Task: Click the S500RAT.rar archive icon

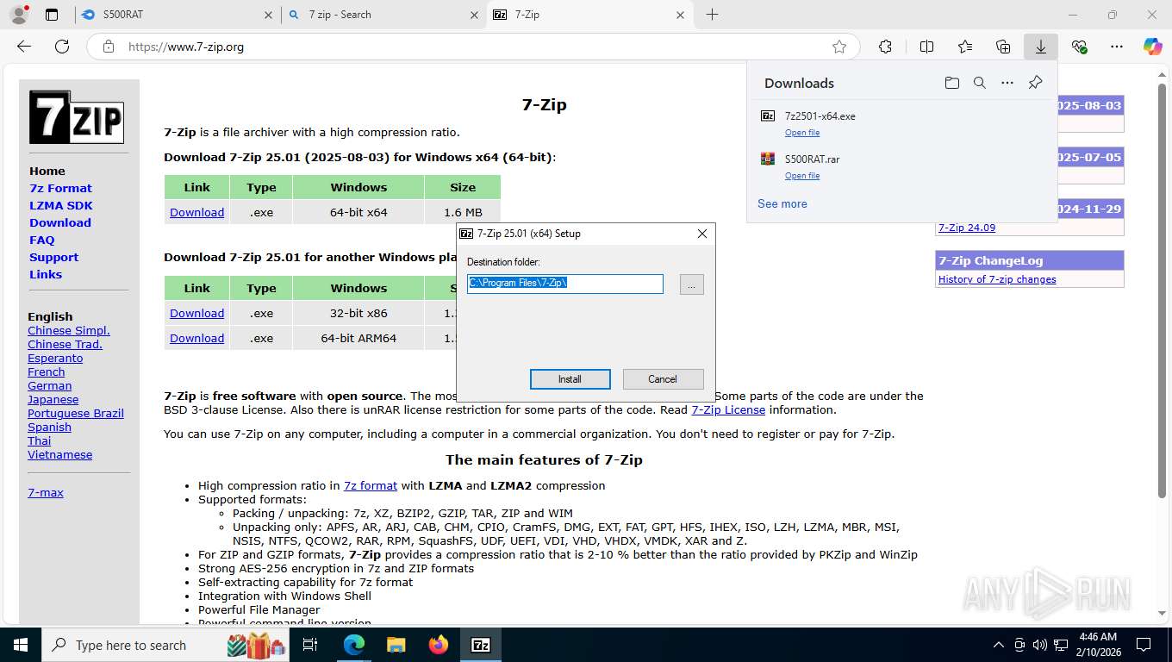Action: (x=768, y=159)
